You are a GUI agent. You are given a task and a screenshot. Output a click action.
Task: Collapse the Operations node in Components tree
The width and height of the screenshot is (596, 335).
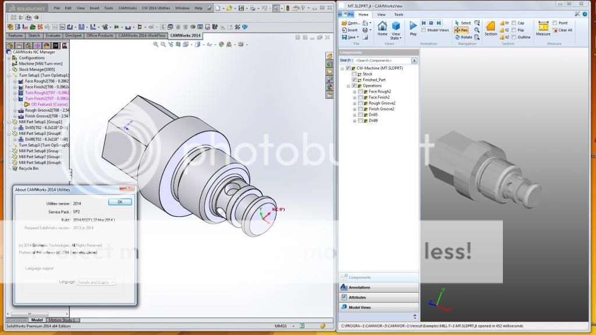click(348, 85)
